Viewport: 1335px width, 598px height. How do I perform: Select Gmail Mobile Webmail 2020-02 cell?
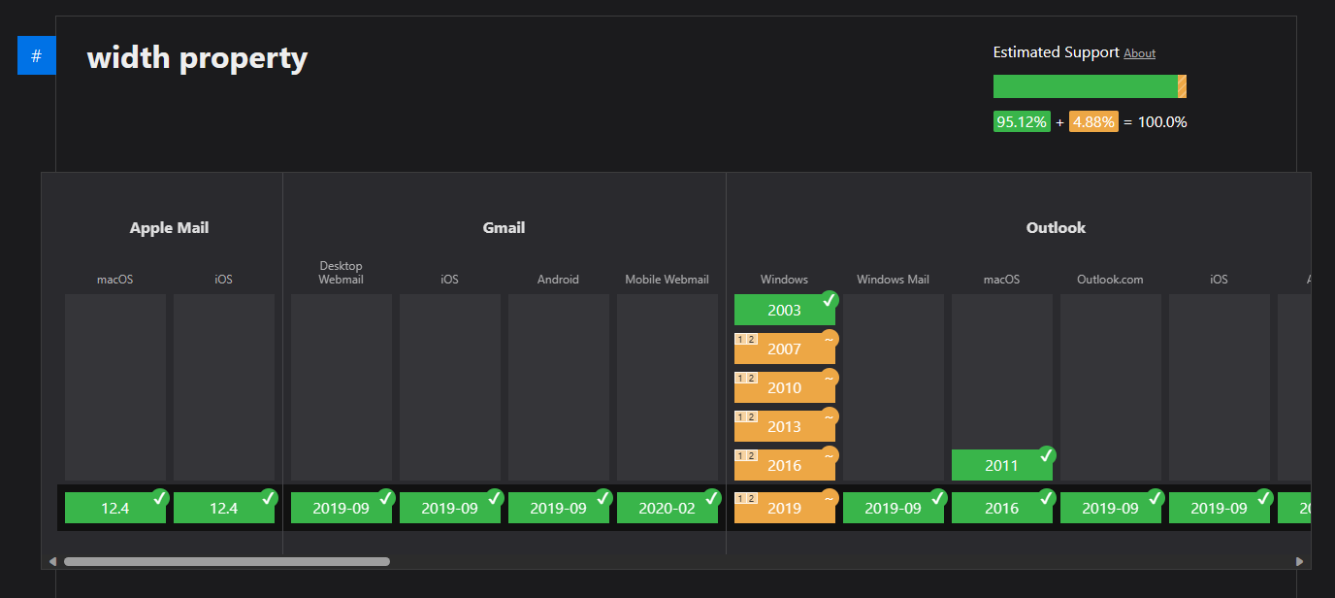(x=667, y=508)
